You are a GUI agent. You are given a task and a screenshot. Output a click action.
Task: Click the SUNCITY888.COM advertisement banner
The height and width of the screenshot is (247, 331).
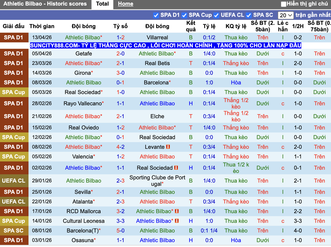tap(166, 46)
